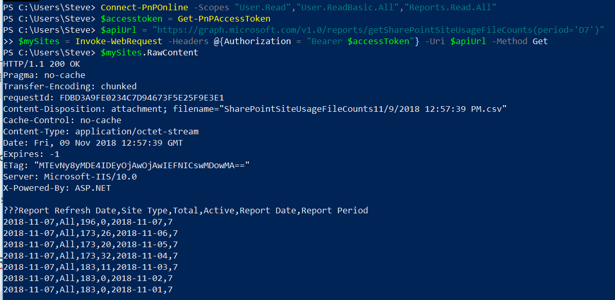Click the Get-PnPAccessToken cmdlet
This screenshot has height=300, width=615.
[x=224, y=19]
